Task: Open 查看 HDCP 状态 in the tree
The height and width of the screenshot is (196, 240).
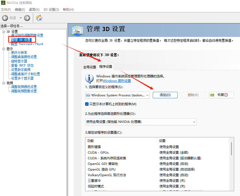Action: pyautogui.click(x=22, y=65)
